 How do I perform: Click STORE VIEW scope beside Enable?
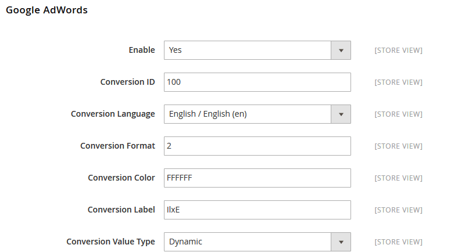[x=398, y=51]
